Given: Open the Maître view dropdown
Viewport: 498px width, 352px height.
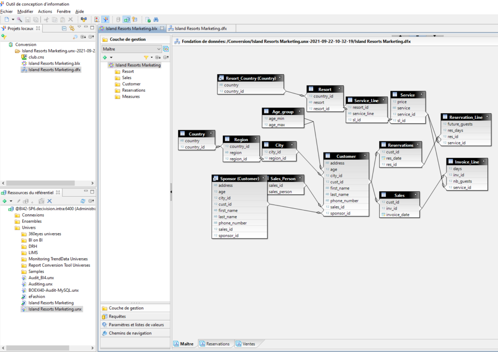Looking at the screenshot, I should 159,49.
